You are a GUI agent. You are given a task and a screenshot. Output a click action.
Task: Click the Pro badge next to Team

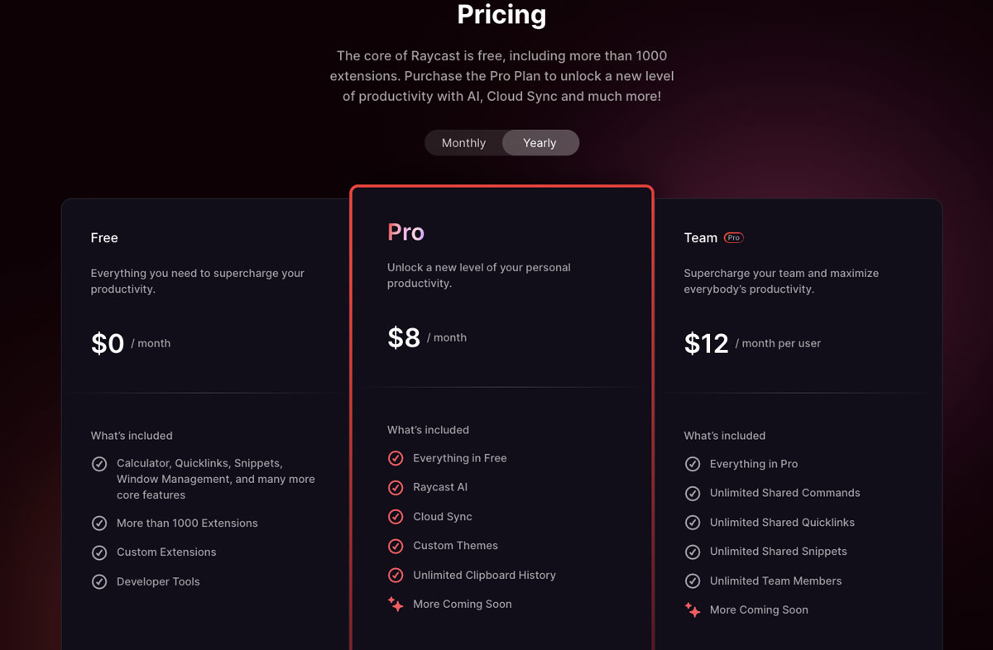click(734, 237)
